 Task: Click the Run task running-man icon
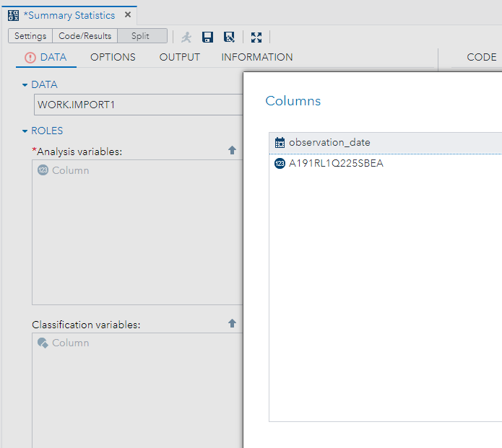coord(186,37)
